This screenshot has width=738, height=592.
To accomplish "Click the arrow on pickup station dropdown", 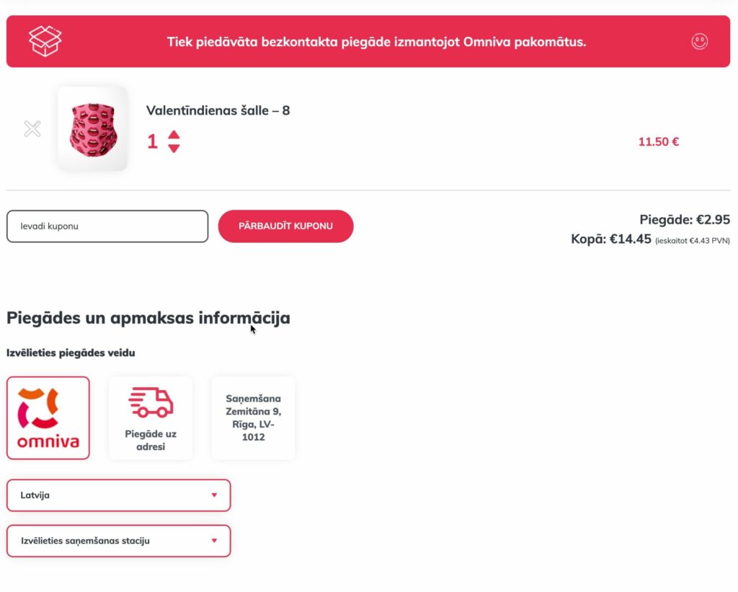I will point(214,541).
